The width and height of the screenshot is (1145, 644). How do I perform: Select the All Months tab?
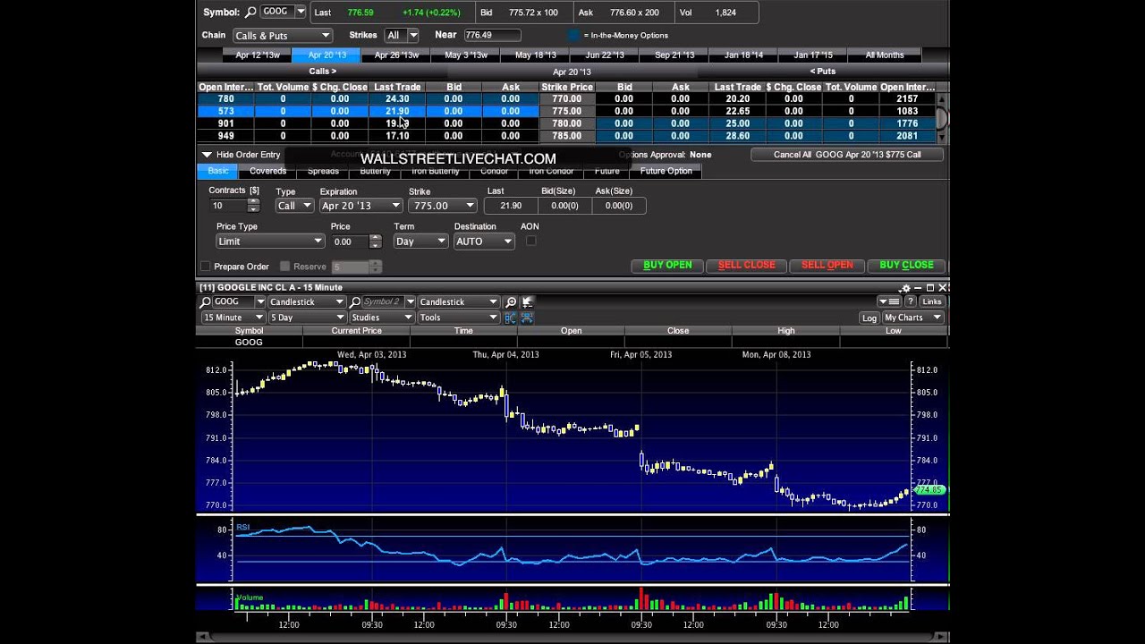[x=885, y=55]
